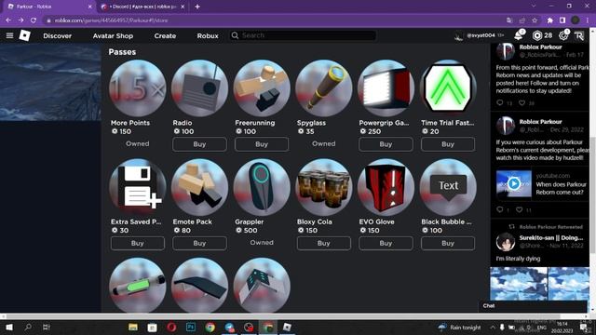The width and height of the screenshot is (596, 335).
Task: Bookmark this page with the star icon
Action: [x=535, y=20]
